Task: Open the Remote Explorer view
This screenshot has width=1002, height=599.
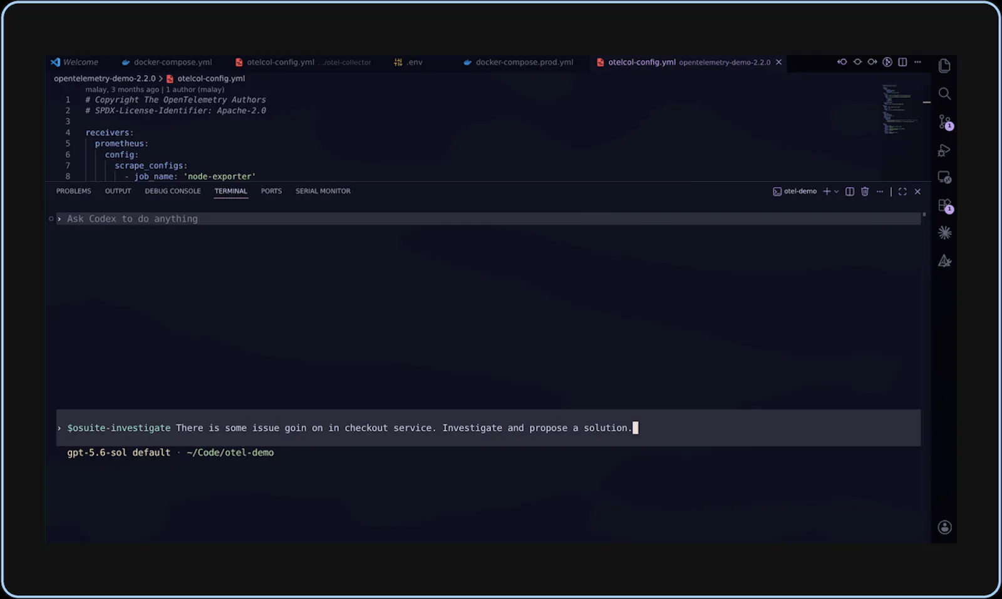Action: 944,178
